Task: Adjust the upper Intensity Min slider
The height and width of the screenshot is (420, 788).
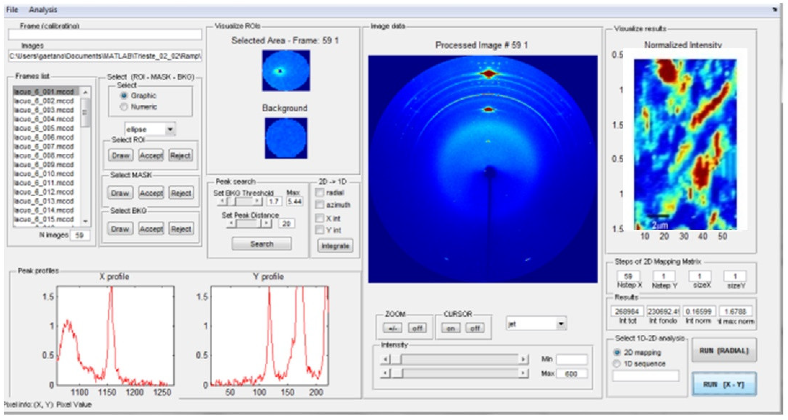Action: 454,359
